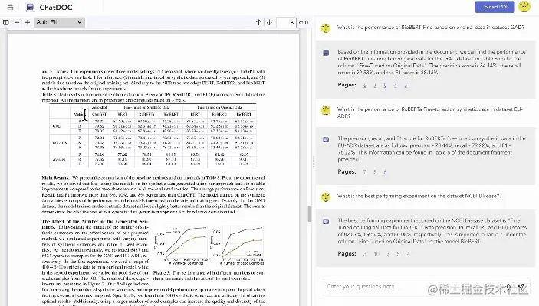The height and width of the screenshot is (306, 539).
Task: Click the Figure 5 seed examples chart
Action: click(x=237, y=246)
